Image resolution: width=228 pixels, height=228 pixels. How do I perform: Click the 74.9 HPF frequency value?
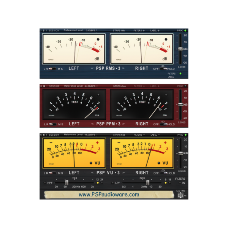74,178
